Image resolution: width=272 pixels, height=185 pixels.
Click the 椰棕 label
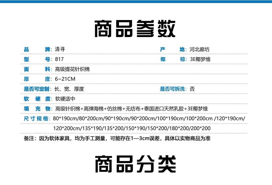coord(173,59)
